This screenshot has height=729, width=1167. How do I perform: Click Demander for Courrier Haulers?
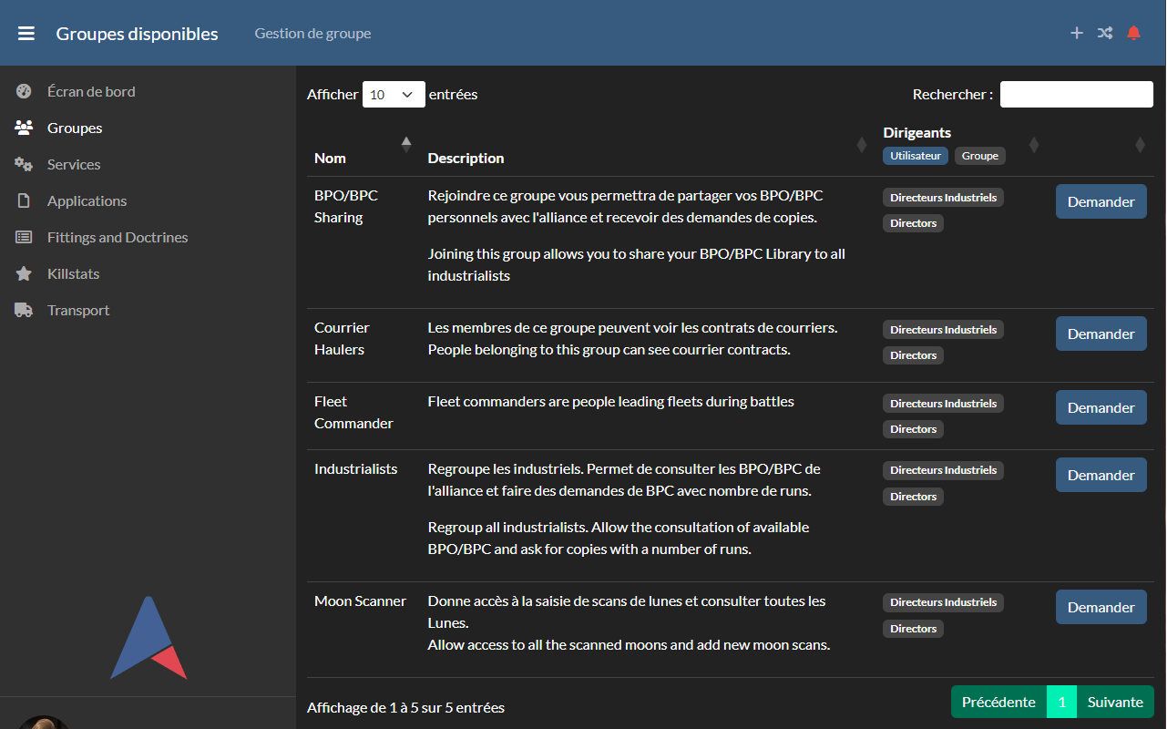(x=1100, y=334)
